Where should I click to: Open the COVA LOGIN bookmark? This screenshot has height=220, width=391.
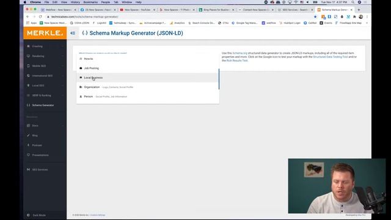click(79, 23)
